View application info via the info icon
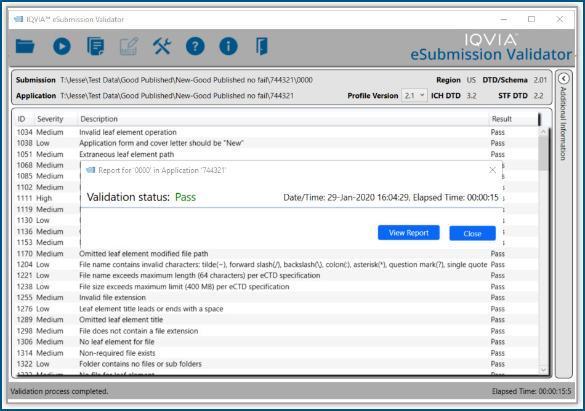Viewport: 585px width, 411px height. point(228,46)
